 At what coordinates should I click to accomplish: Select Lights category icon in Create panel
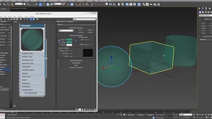[x=206, y=12]
